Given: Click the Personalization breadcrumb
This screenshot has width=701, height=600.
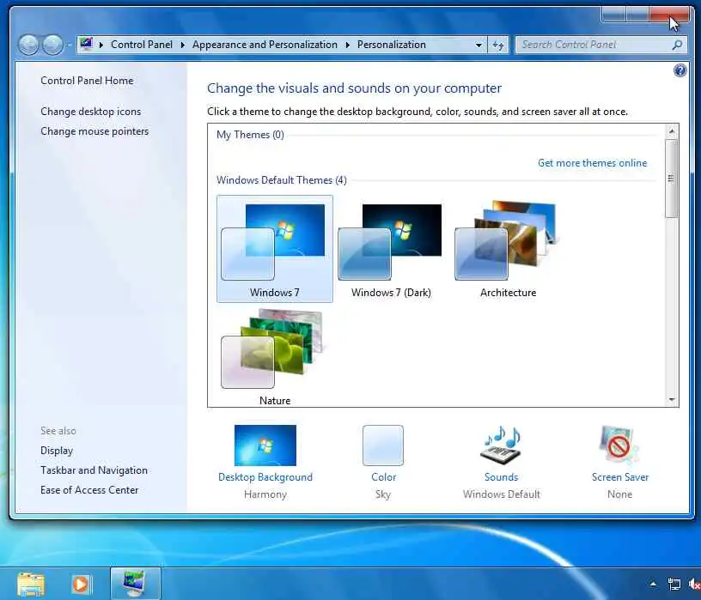Looking at the screenshot, I should pos(391,45).
